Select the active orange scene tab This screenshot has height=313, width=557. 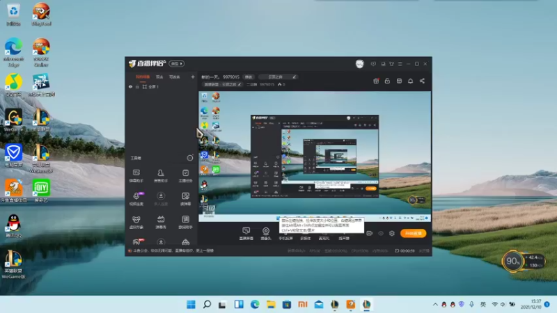143,77
